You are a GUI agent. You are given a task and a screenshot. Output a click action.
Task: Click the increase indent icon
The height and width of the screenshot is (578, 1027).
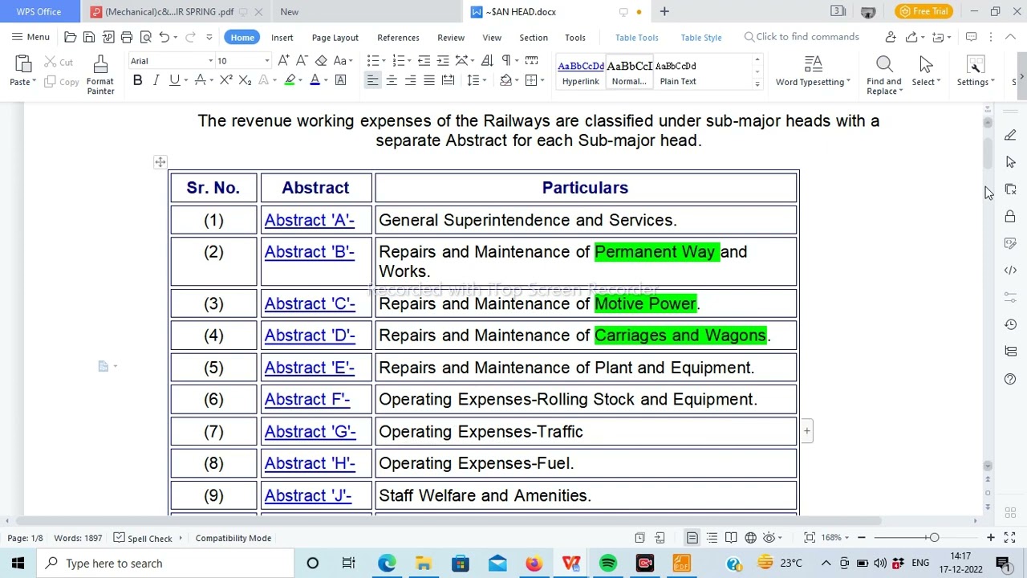(x=443, y=61)
